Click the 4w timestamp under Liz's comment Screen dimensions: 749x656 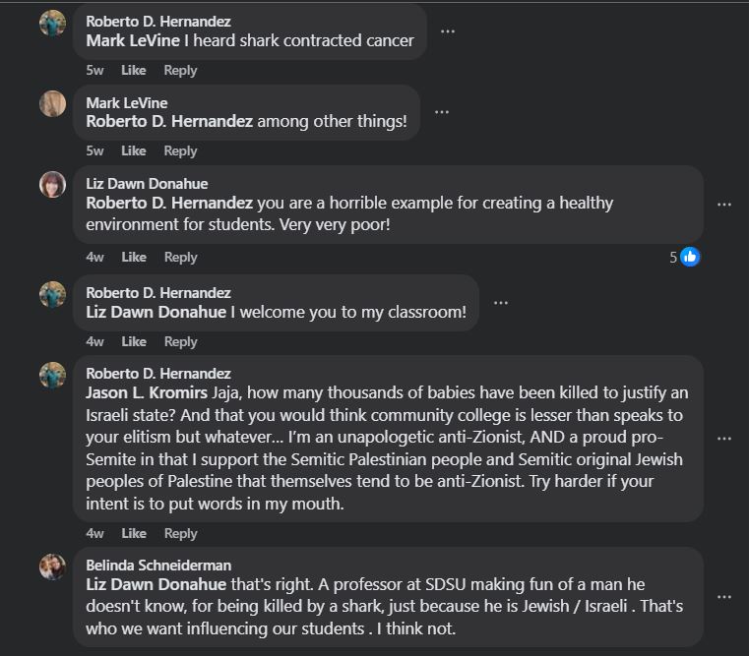(94, 257)
